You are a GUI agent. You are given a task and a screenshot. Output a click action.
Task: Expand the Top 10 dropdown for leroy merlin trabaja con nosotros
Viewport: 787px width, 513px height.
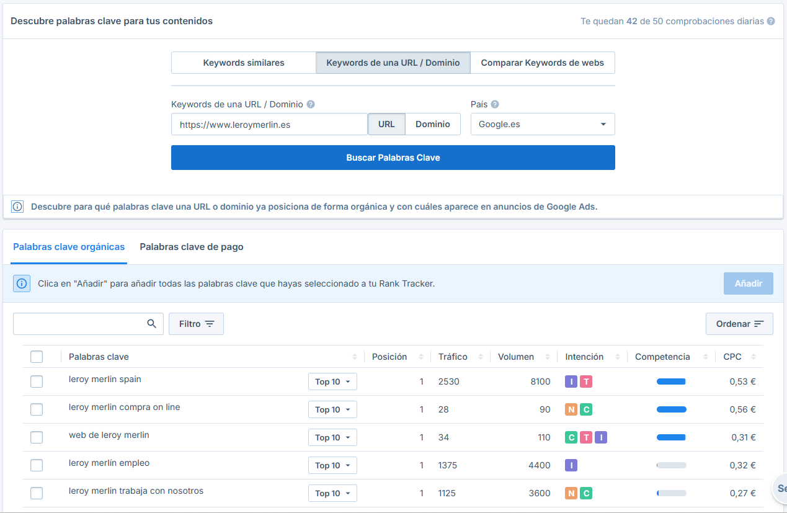coord(332,493)
